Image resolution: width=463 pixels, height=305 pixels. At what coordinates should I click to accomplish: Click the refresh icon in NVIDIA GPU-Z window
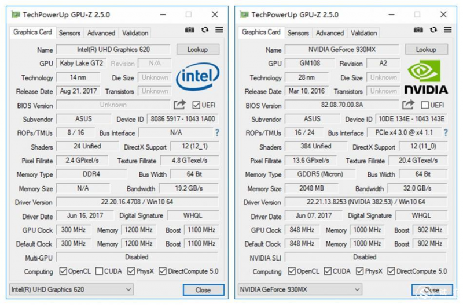click(433, 30)
